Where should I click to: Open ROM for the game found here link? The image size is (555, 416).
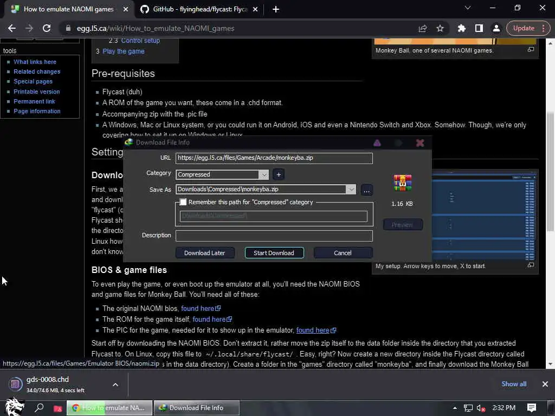coord(212,320)
